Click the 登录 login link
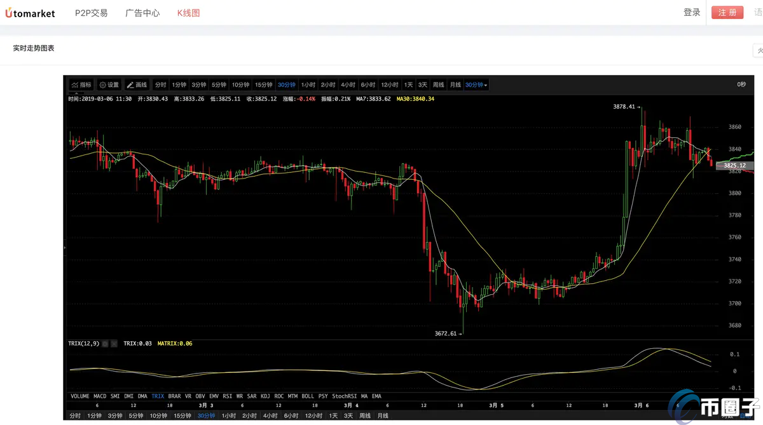763x425 pixels. coord(692,13)
